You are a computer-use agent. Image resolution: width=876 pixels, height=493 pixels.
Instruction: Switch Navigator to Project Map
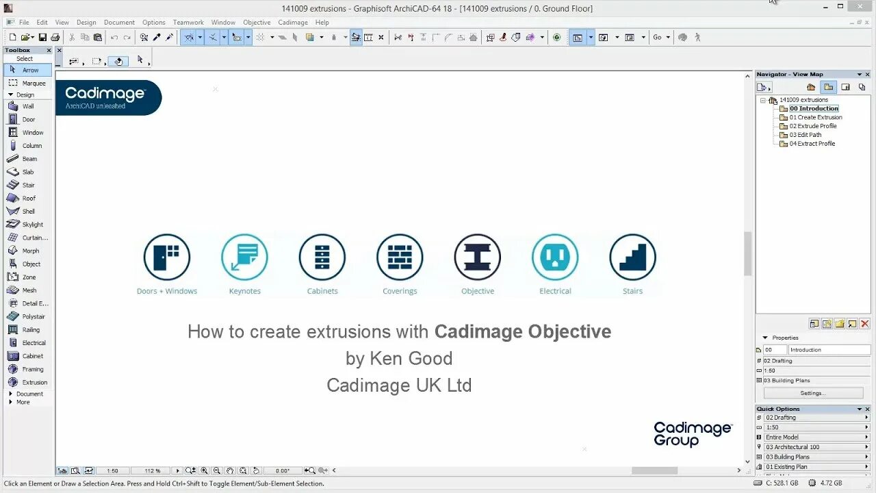pyautogui.click(x=811, y=87)
